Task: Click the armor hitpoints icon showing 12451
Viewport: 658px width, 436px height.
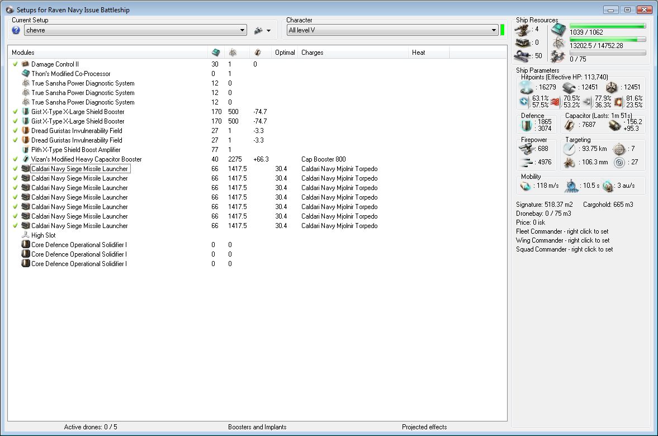Action: 569,87
